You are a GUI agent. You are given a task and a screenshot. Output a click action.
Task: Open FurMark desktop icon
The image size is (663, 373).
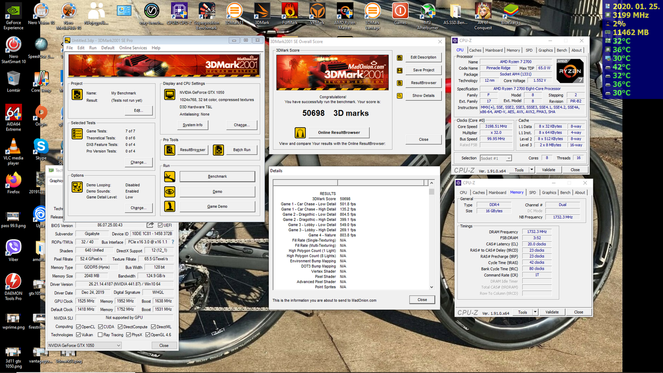290,14
